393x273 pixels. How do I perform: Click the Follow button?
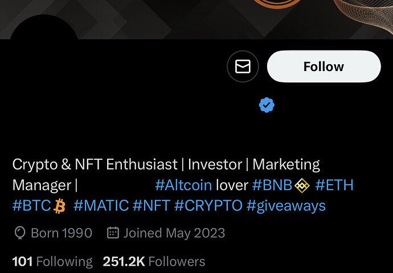[324, 67]
